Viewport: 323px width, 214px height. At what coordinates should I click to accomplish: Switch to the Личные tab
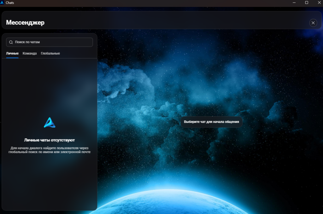pyautogui.click(x=12, y=53)
